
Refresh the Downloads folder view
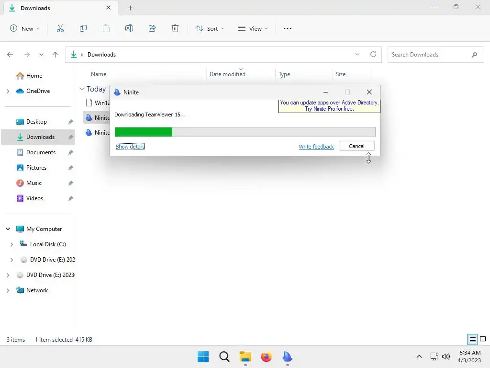(373, 54)
